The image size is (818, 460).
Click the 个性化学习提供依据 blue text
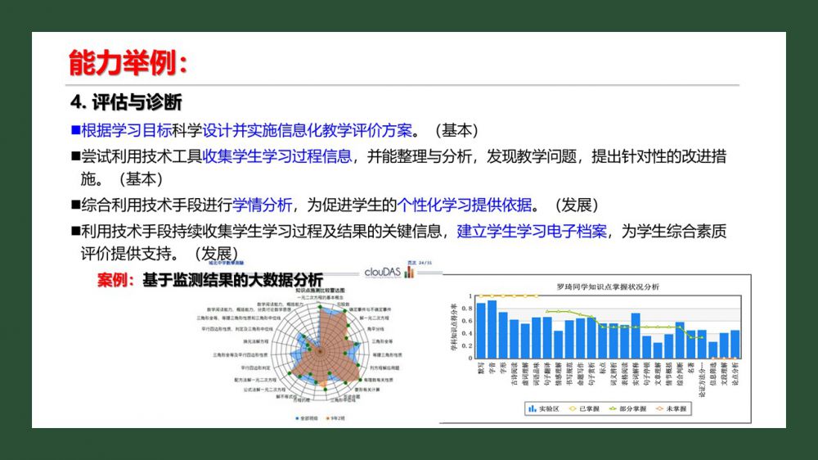click(x=465, y=205)
